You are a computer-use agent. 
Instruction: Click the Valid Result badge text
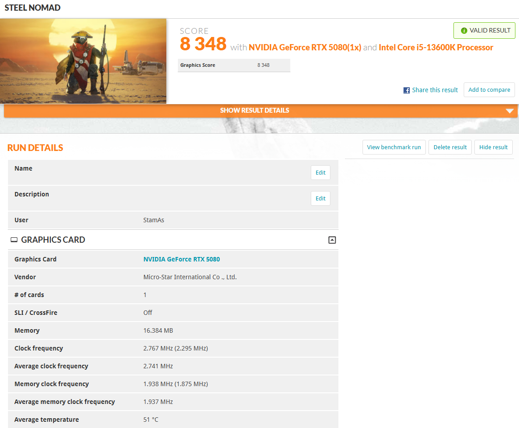point(490,31)
